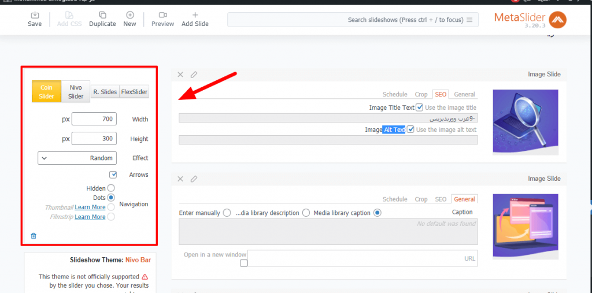
Task: Check Open in a new window
Action: (x=244, y=263)
